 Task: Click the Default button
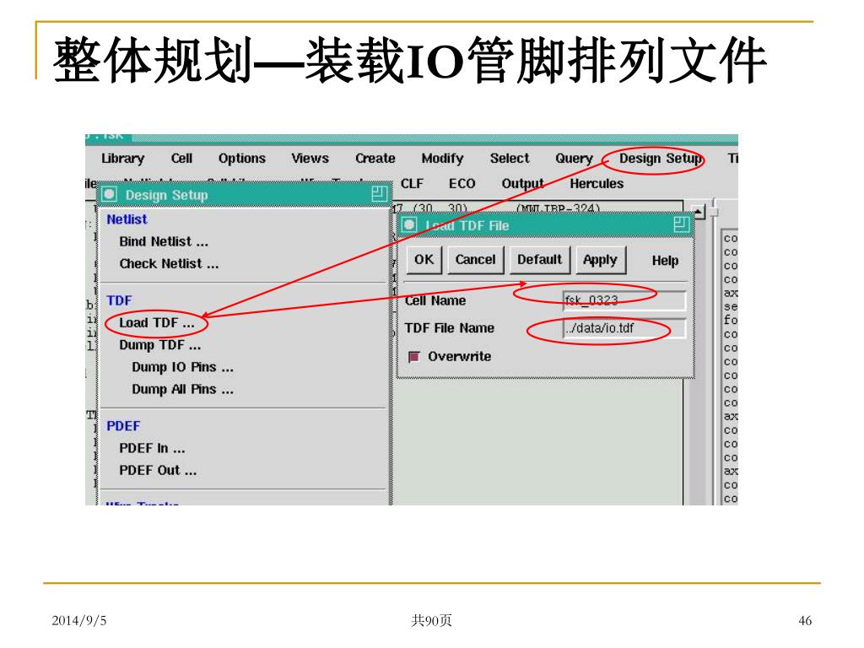coord(539,260)
